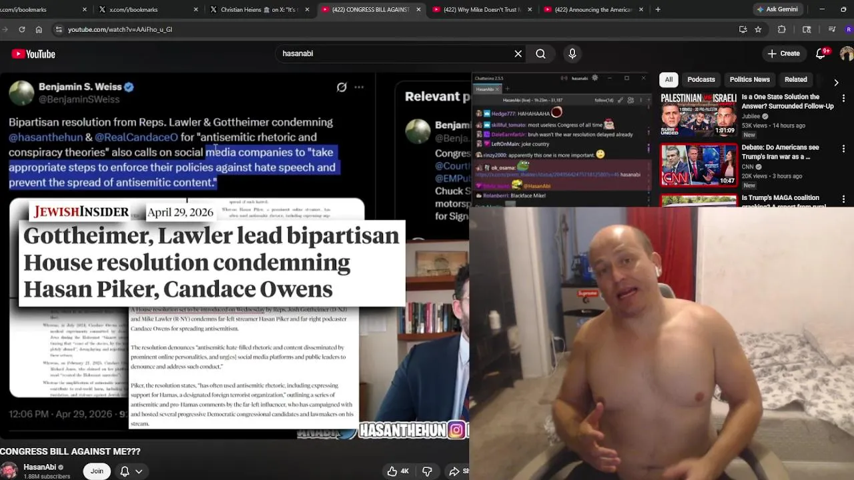Viewport: 854px width, 480px height.
Task: Open YouTube notifications bell
Action: pos(821,53)
